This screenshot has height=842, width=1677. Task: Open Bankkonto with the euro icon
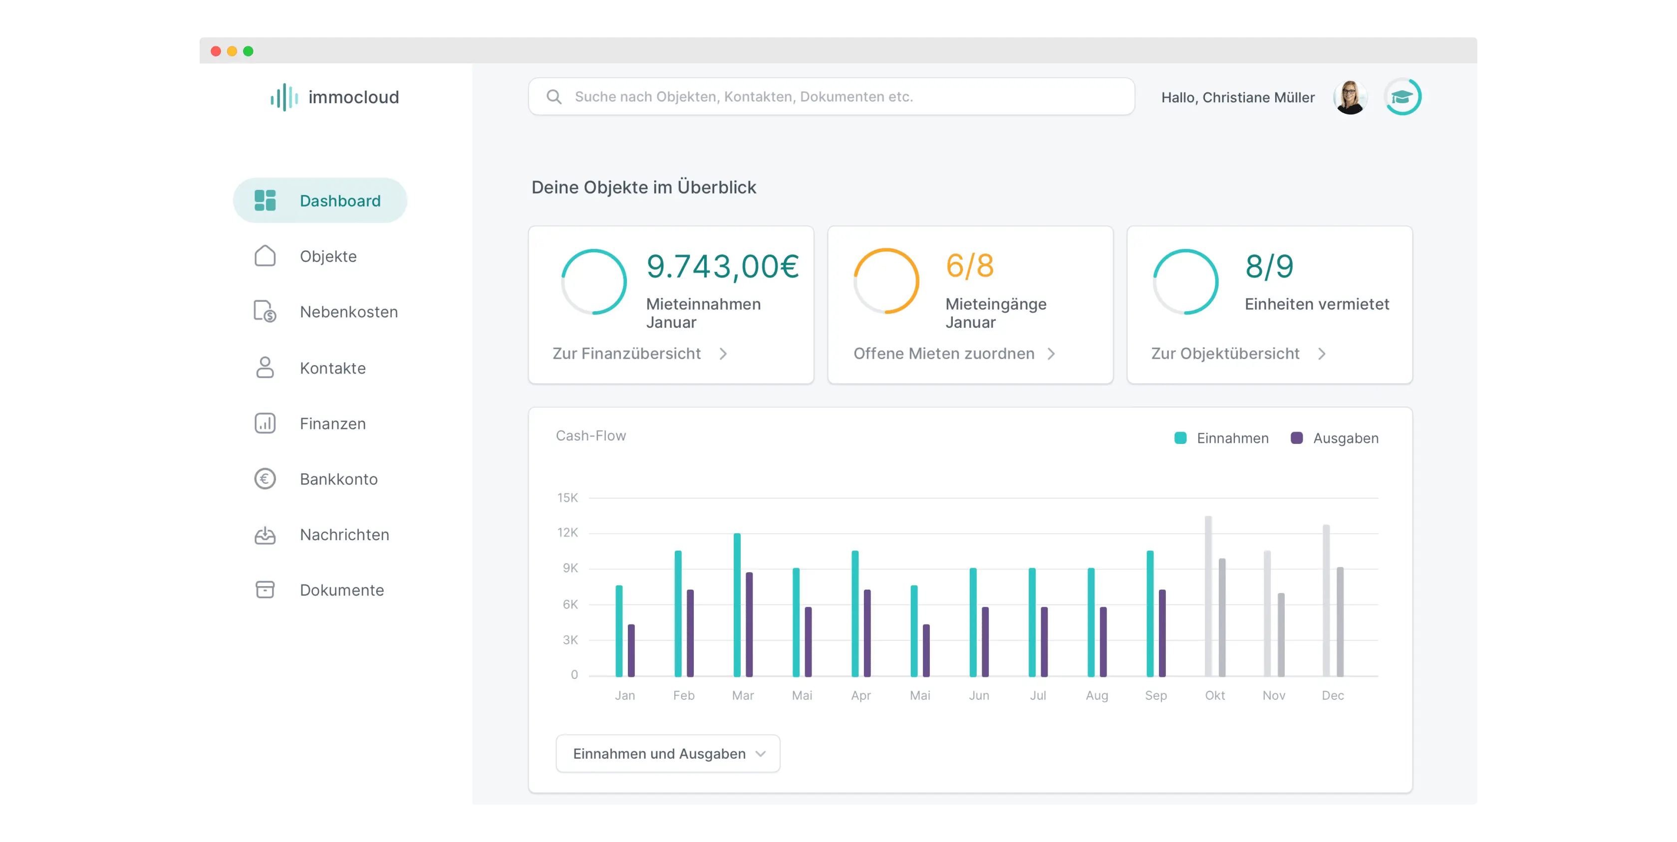(x=265, y=479)
